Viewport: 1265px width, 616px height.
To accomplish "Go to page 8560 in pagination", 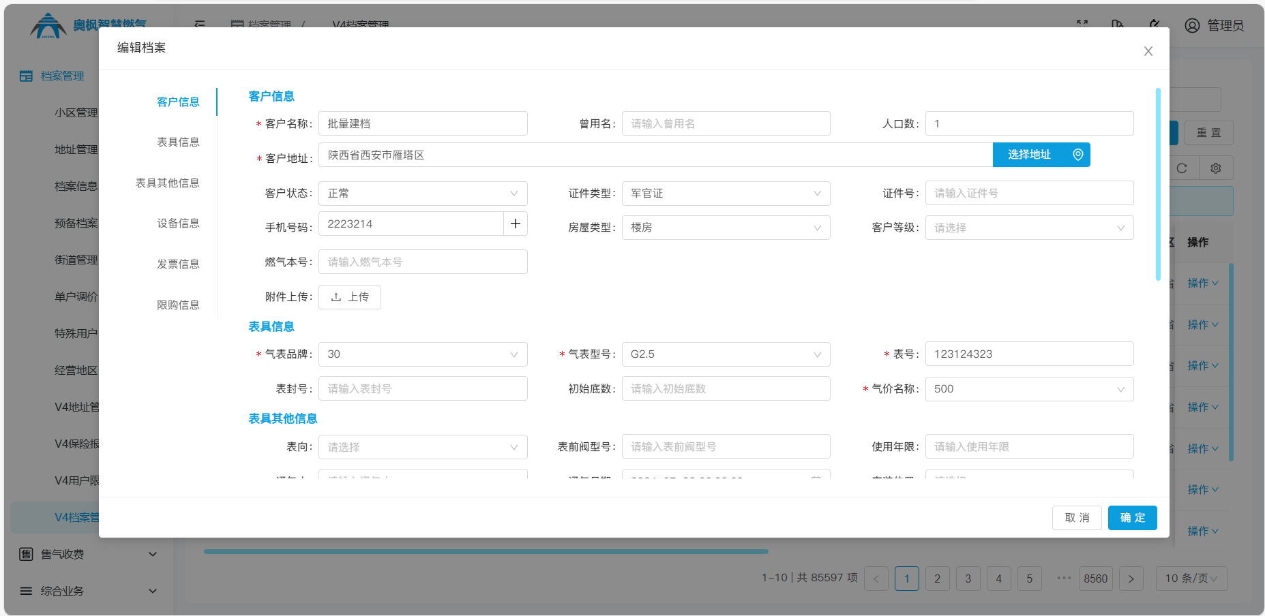I will tap(1096, 579).
